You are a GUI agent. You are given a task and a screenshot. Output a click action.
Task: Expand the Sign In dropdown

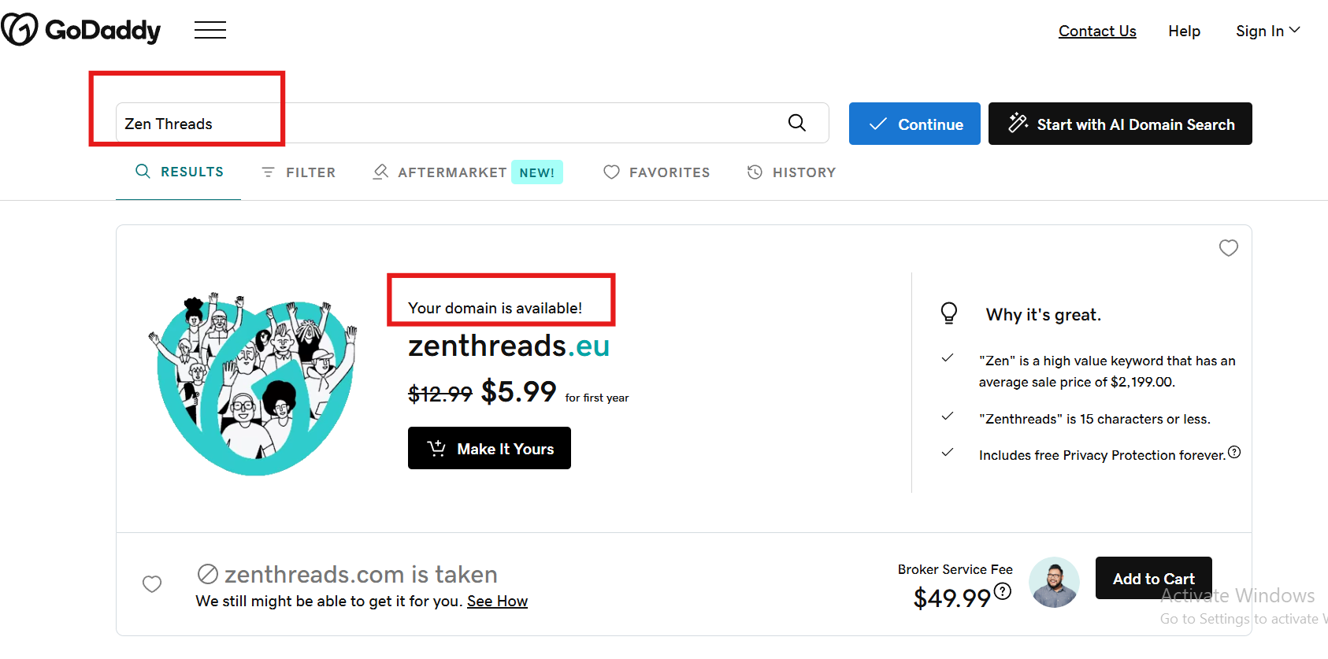(x=1267, y=31)
